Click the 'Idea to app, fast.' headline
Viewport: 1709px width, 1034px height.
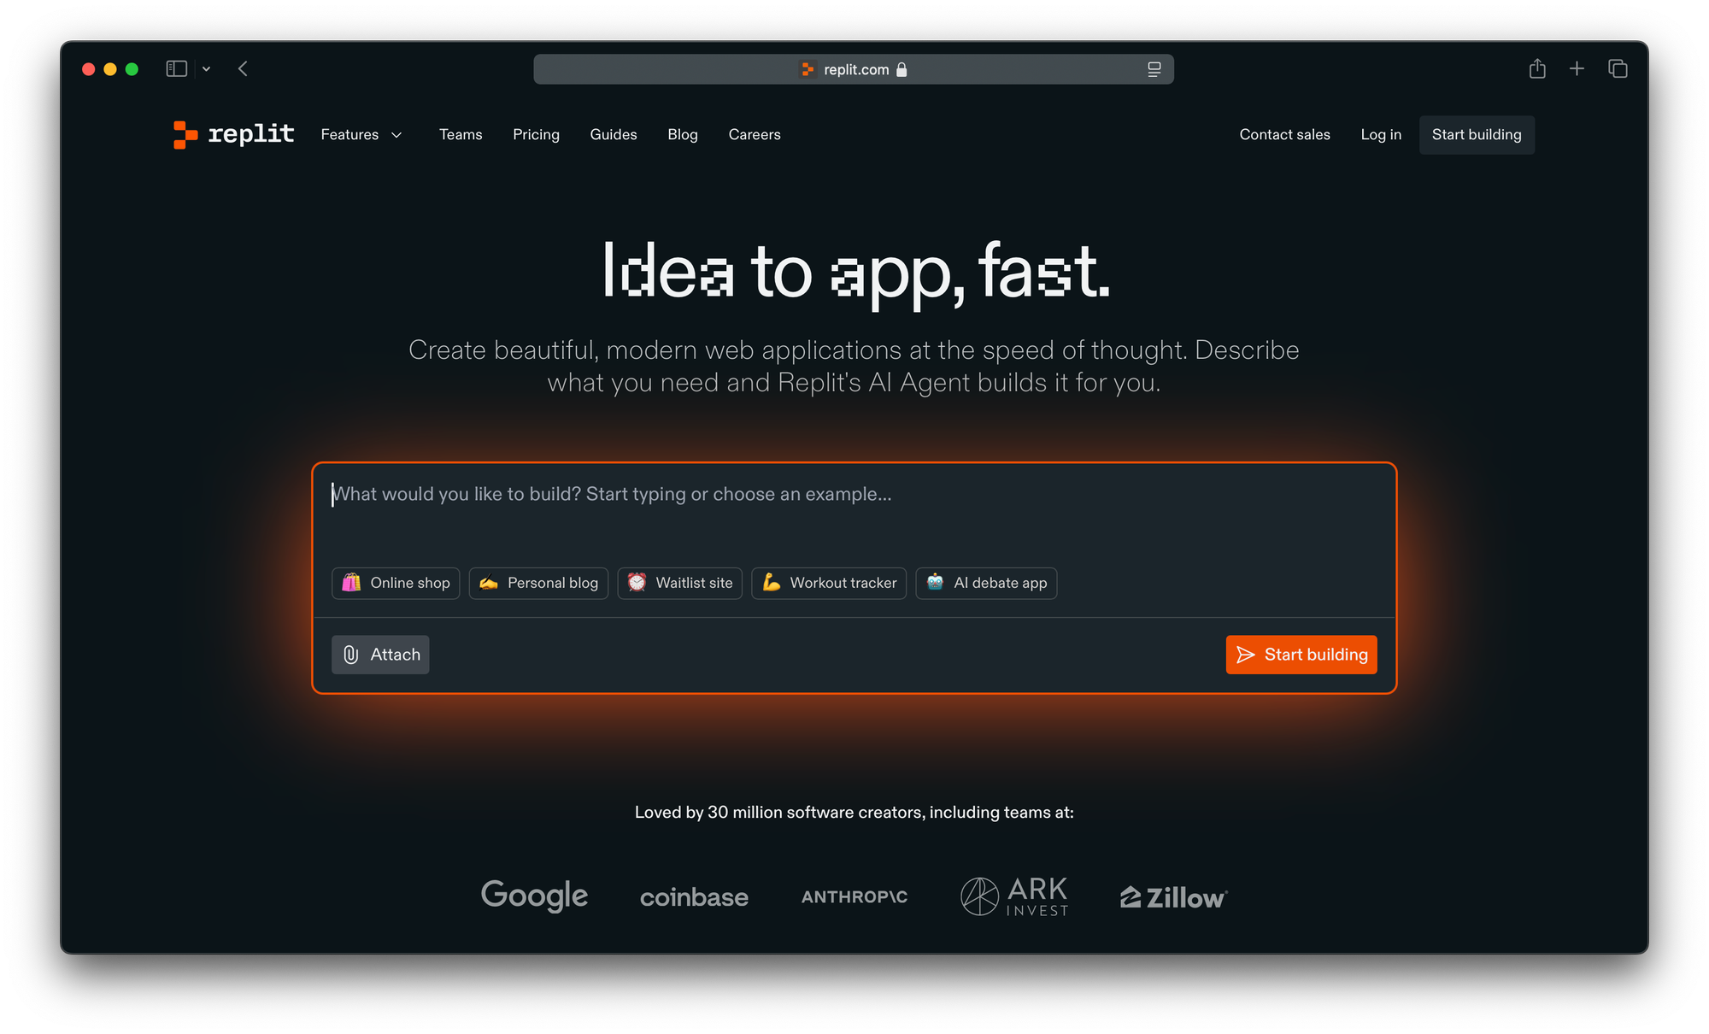(856, 272)
